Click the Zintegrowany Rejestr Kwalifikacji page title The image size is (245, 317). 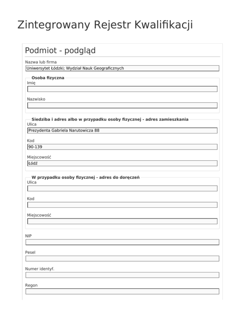(x=105, y=25)
